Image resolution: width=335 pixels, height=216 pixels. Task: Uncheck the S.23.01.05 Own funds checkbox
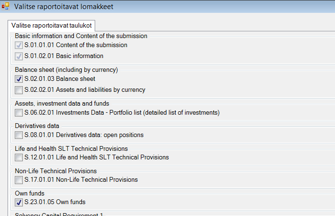[x=19, y=202]
